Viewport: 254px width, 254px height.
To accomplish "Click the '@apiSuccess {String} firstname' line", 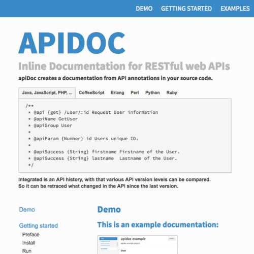I will (104, 152).
